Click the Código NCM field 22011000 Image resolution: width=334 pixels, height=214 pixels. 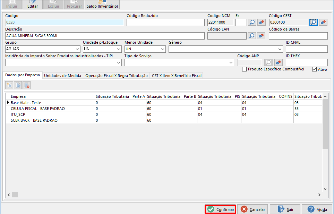pyautogui.click(x=221, y=22)
